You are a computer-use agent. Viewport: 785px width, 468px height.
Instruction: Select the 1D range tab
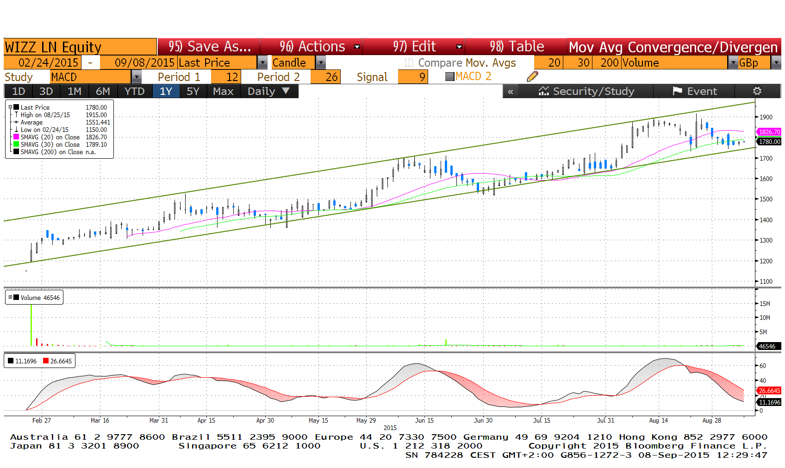pyautogui.click(x=19, y=91)
